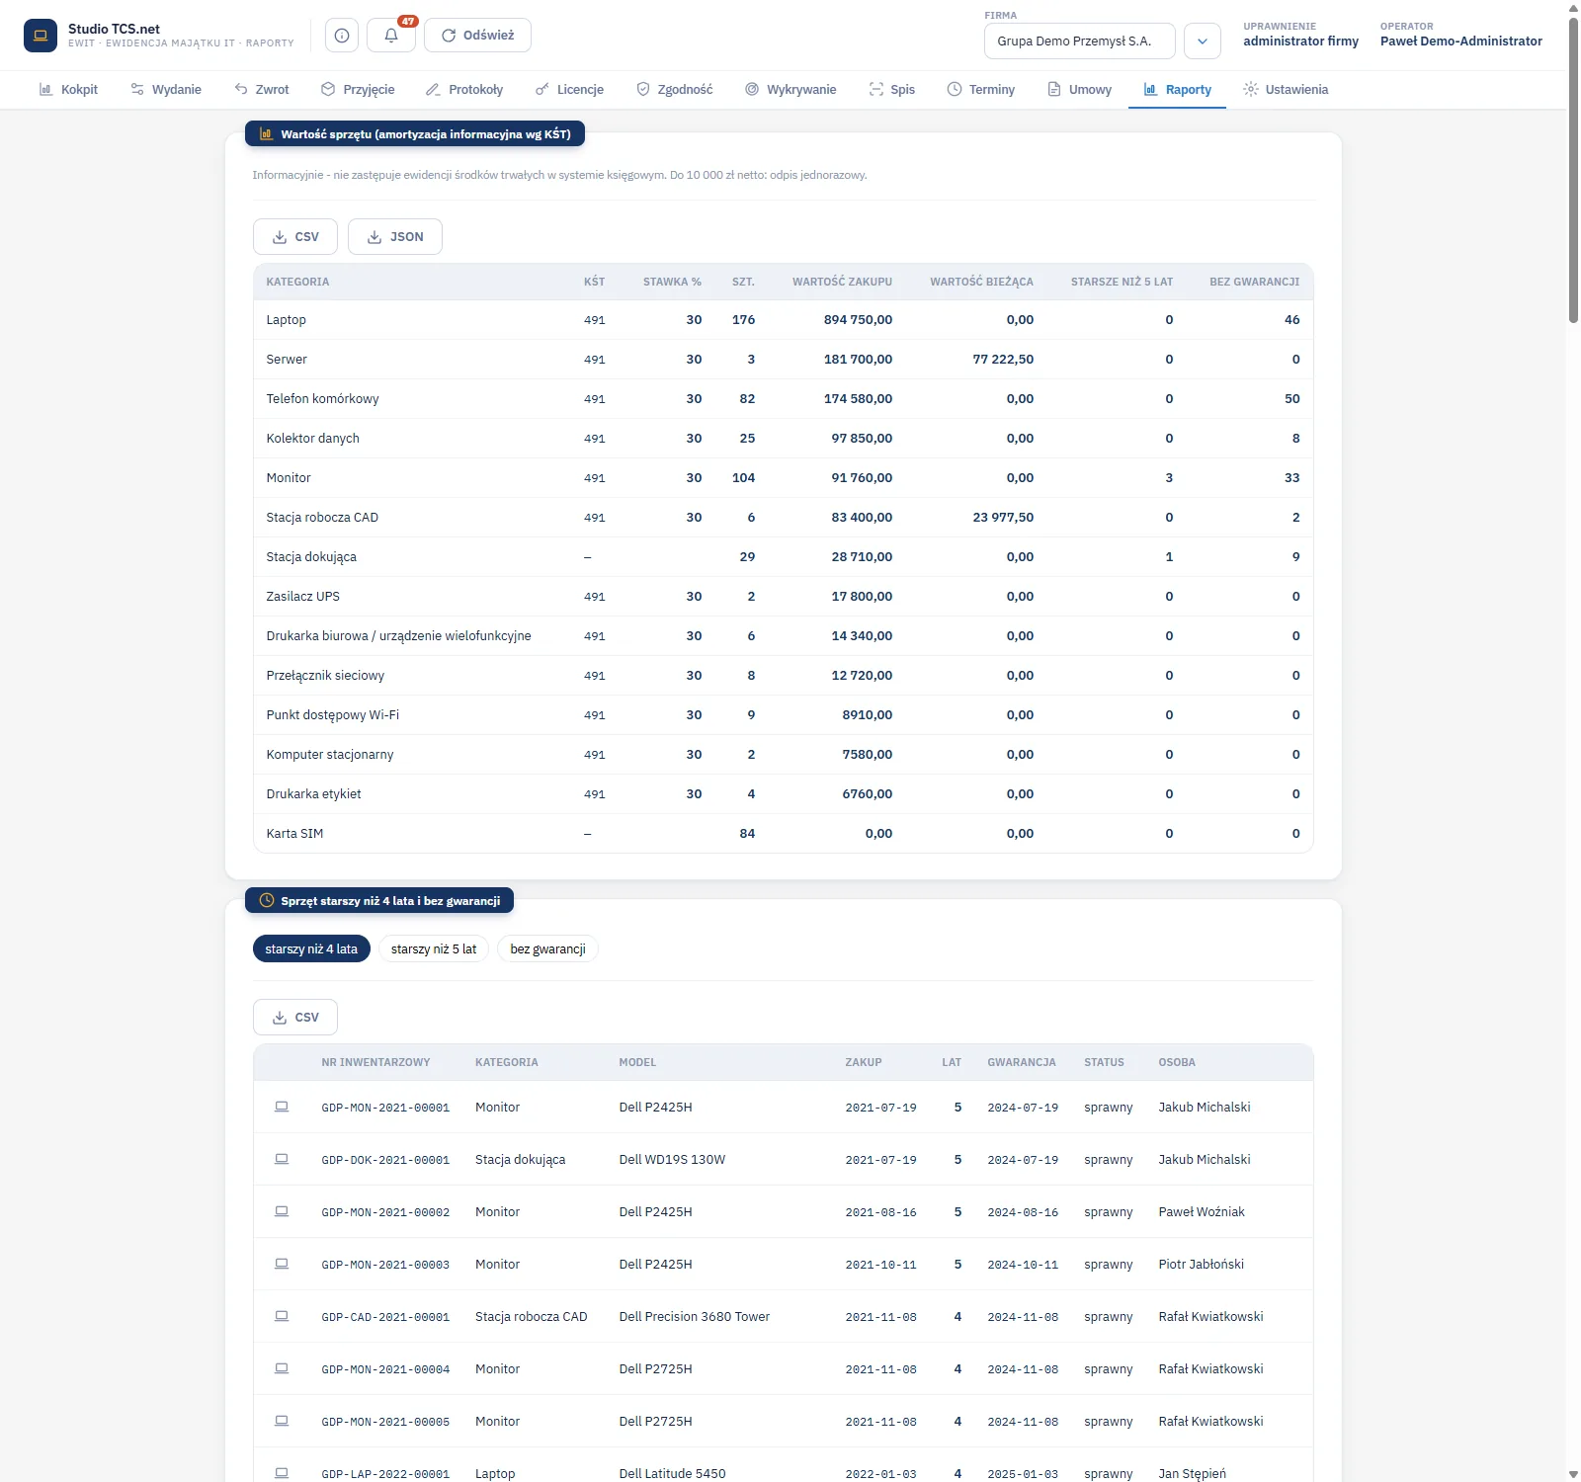Image resolution: width=1581 pixels, height=1482 pixels.
Task: Open the Ustawienia settings tab
Action: tap(1286, 90)
